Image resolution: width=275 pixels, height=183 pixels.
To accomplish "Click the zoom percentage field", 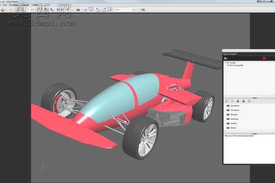I will click(x=68, y=10).
